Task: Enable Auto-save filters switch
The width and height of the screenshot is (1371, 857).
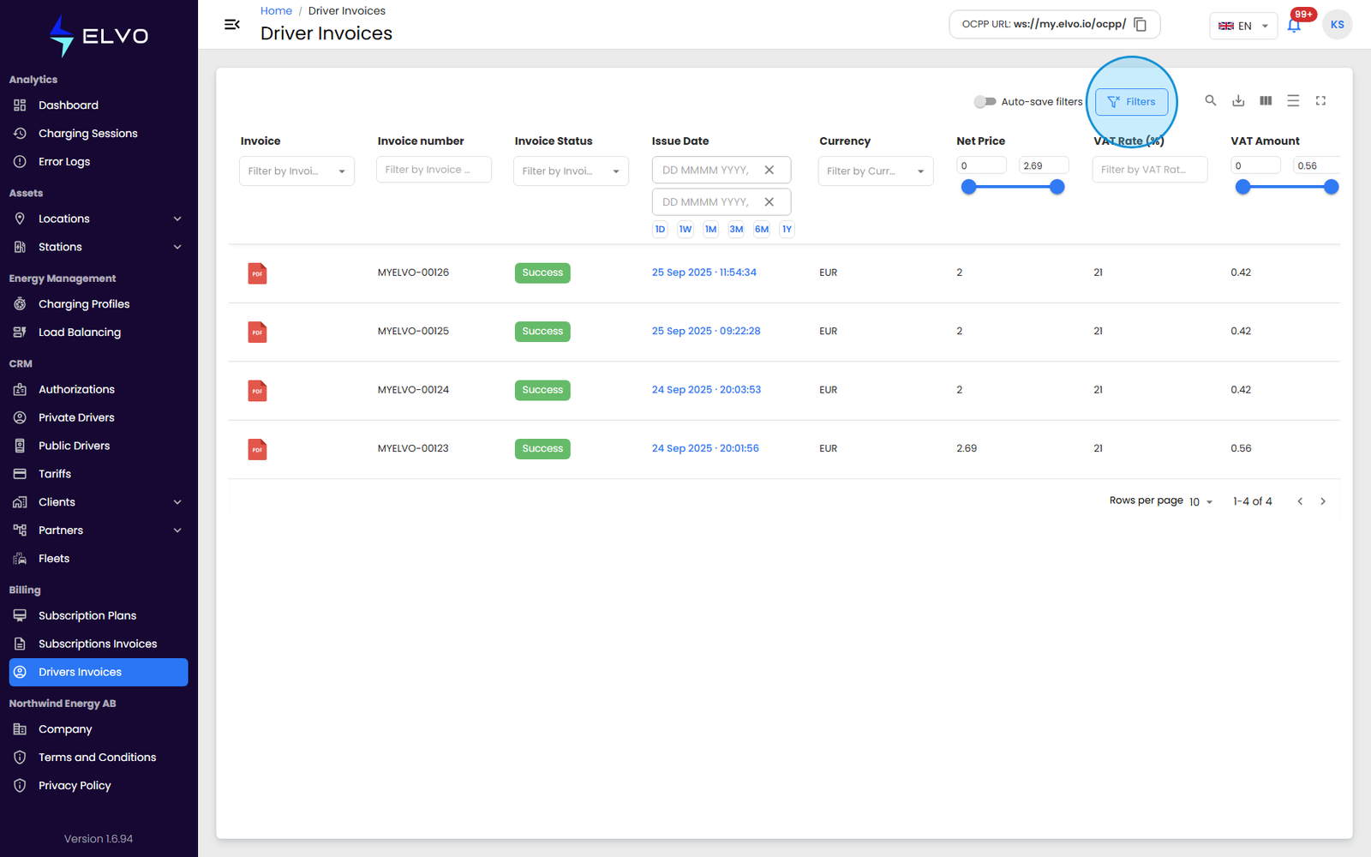Action: (x=985, y=102)
